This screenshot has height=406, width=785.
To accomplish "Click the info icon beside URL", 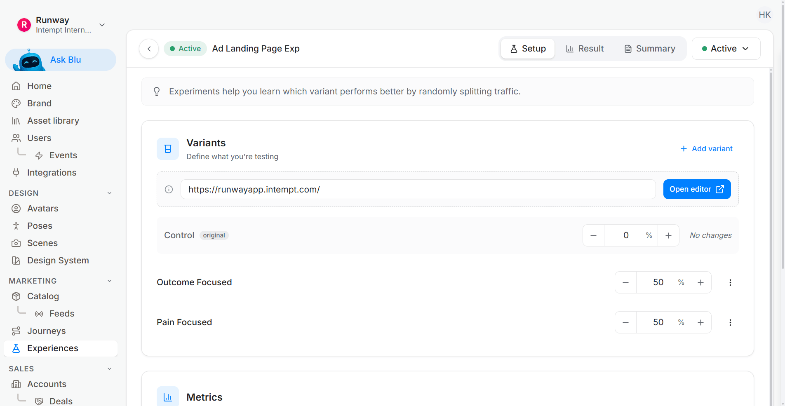I will point(169,189).
